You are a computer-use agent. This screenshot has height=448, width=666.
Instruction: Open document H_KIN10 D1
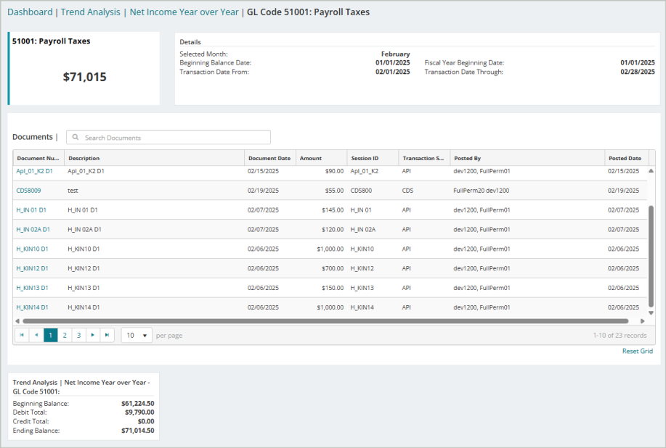(x=32, y=249)
